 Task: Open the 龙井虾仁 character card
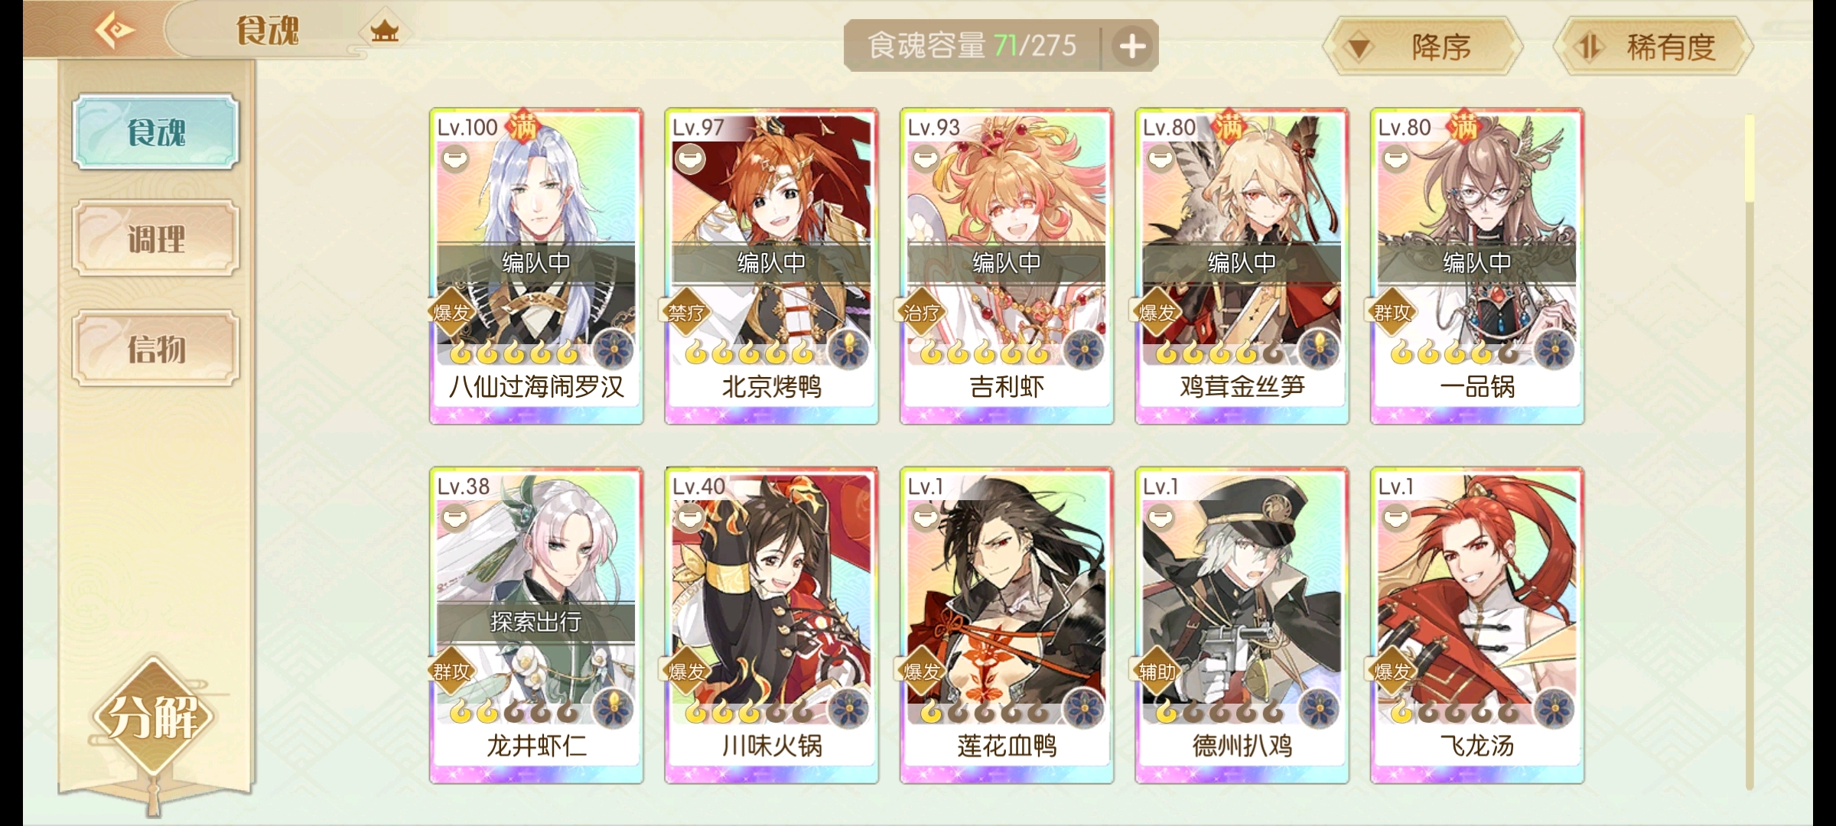(536, 625)
